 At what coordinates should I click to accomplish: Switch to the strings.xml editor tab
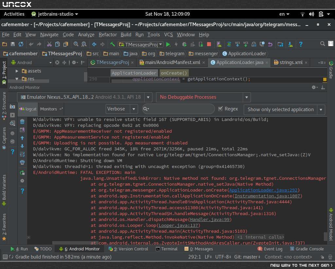coord(291,62)
